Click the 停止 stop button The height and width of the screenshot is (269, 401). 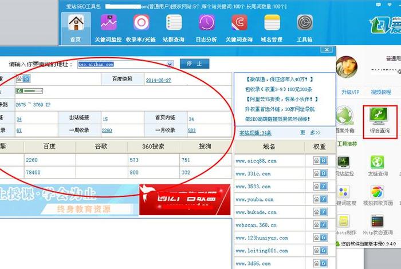(194, 64)
